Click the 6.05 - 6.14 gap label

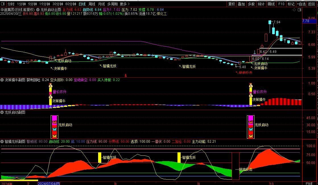[261, 59]
